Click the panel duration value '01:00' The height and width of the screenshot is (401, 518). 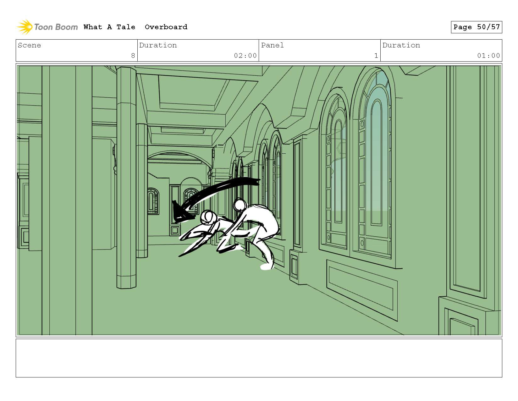(488, 56)
